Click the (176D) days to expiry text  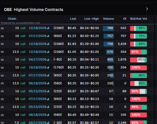58,67
